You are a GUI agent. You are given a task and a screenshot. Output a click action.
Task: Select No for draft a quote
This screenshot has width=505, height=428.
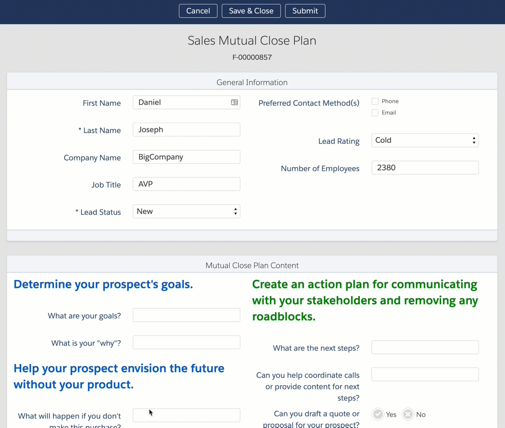pos(408,414)
